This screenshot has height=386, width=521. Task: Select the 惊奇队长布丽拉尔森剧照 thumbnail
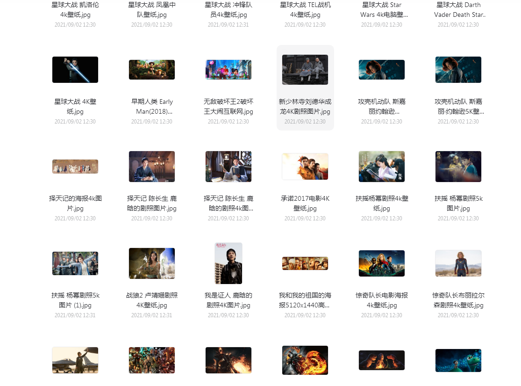458,263
